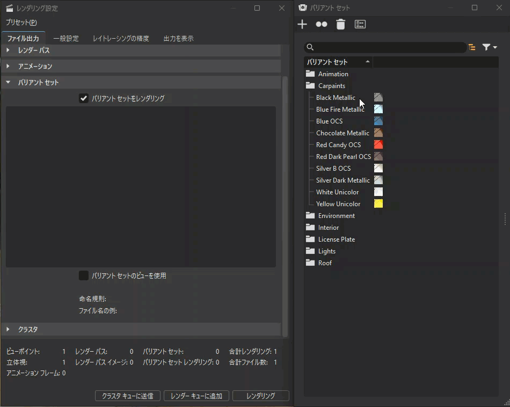Uncheck バリアント セットをレンダリング checkbox

84,98
